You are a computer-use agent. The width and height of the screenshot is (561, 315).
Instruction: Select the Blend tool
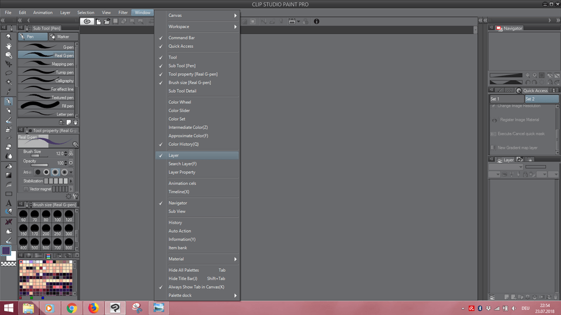(x=9, y=156)
